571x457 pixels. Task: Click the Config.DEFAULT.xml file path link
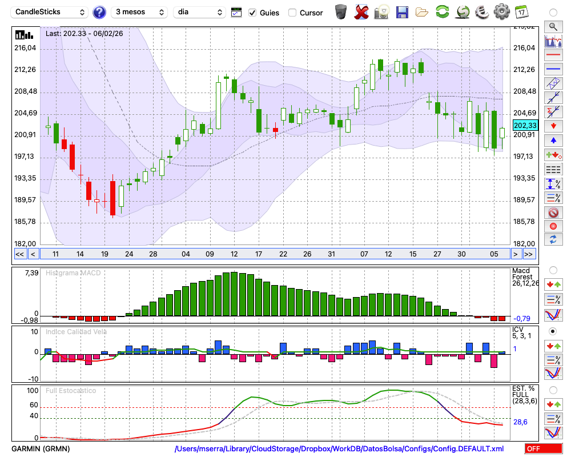coord(339,449)
